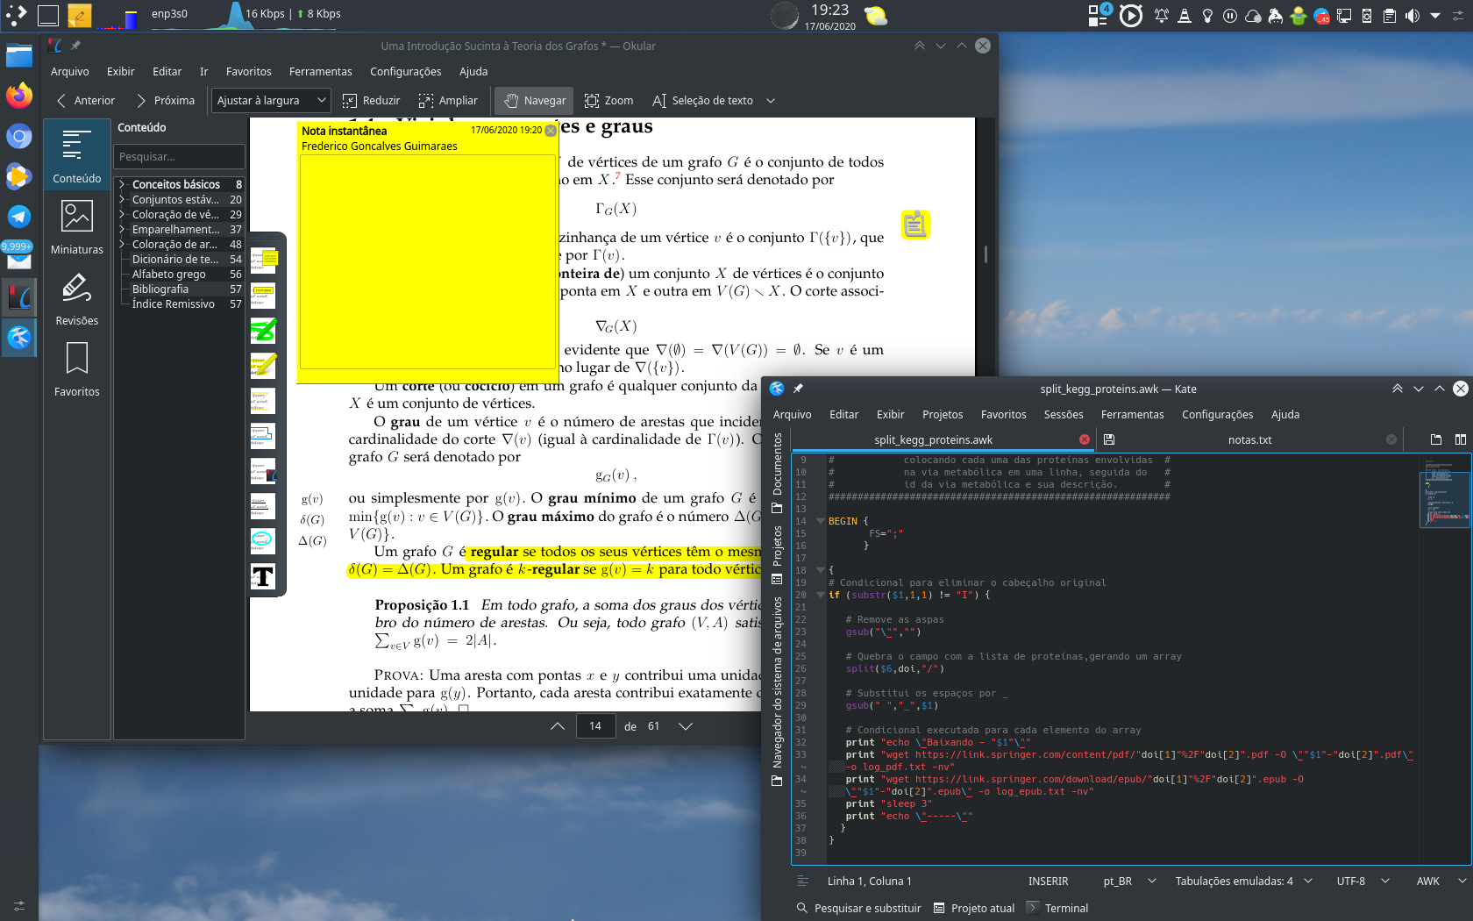Select the green freehand line tool
The width and height of the screenshot is (1473, 921).
[263, 331]
